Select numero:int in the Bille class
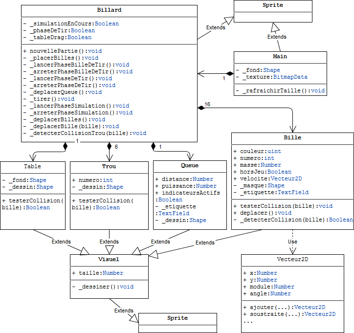Image resolution: width=354 pixels, height=333 pixels. click(254, 158)
